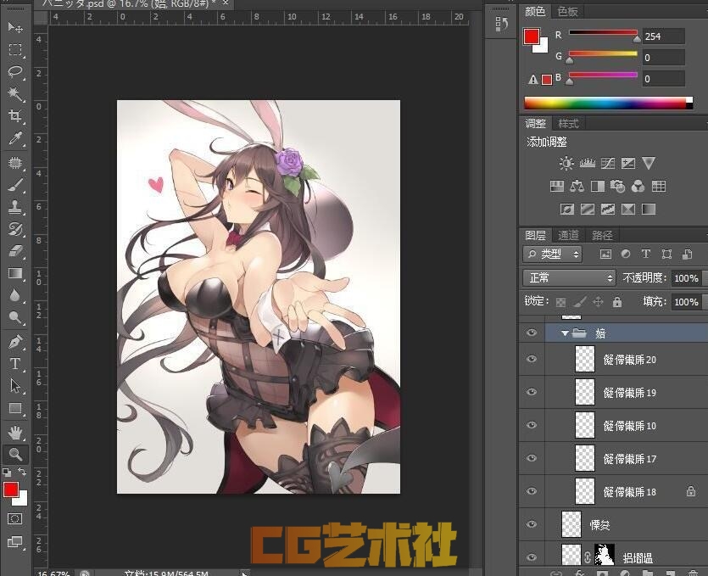The width and height of the screenshot is (708, 576).
Task: Click the R channel slider
Action: click(x=603, y=32)
